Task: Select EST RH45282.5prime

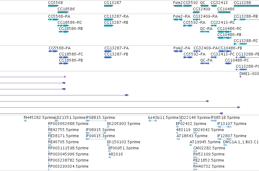Action: pyautogui.click(x=39, y=118)
